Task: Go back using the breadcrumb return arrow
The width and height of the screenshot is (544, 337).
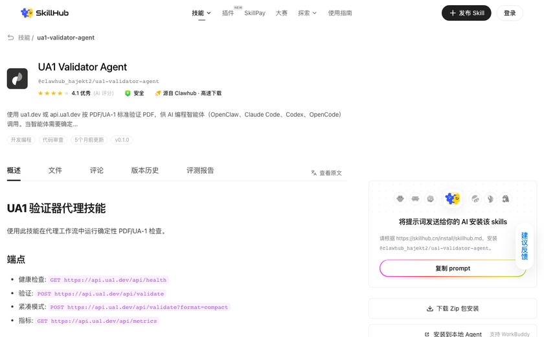Action: pyautogui.click(x=11, y=38)
